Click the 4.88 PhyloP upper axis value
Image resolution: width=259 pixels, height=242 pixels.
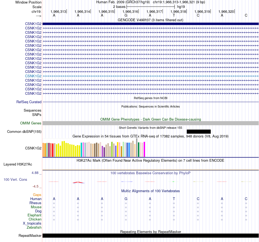point(35,173)
